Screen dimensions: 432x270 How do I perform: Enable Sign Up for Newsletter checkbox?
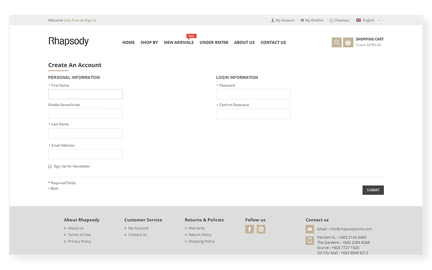click(x=50, y=166)
